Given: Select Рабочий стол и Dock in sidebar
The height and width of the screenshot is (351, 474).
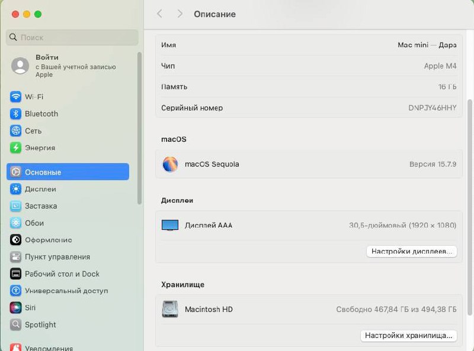Looking at the screenshot, I should pyautogui.click(x=68, y=274).
